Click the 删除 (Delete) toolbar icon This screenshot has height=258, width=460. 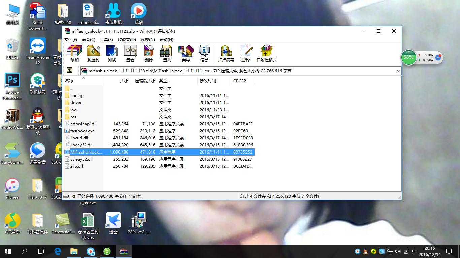pyautogui.click(x=149, y=53)
